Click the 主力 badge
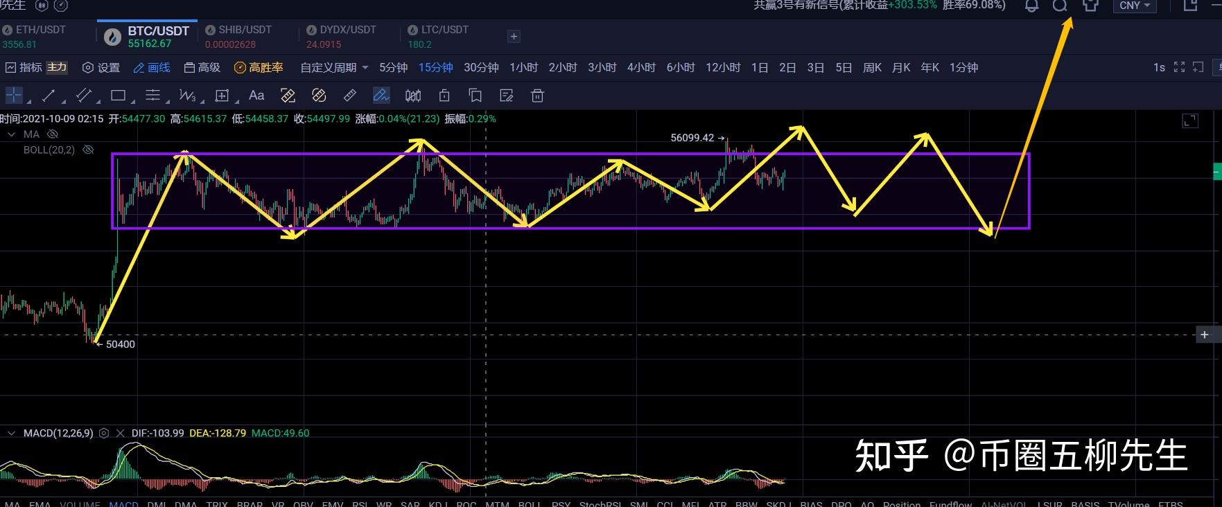The image size is (1222, 507). [x=57, y=67]
